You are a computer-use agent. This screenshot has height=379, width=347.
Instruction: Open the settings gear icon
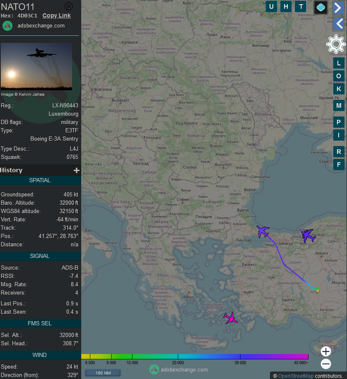pos(336,44)
